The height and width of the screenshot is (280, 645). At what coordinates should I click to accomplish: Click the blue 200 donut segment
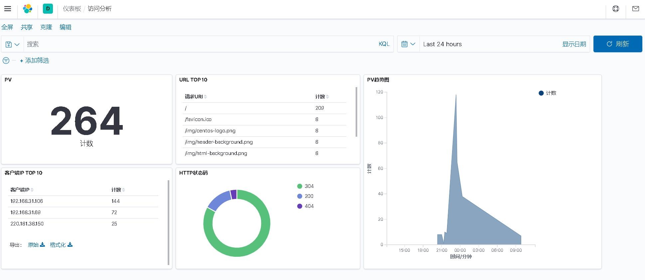pos(219,201)
